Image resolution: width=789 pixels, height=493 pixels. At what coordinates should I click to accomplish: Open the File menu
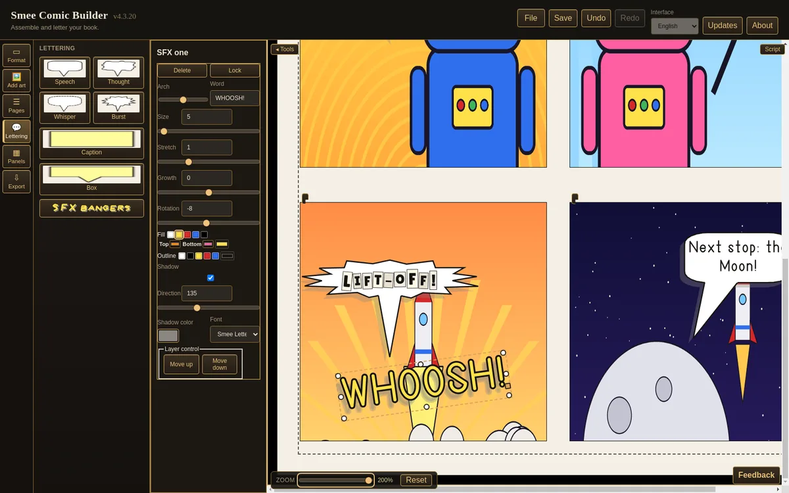pyautogui.click(x=531, y=18)
